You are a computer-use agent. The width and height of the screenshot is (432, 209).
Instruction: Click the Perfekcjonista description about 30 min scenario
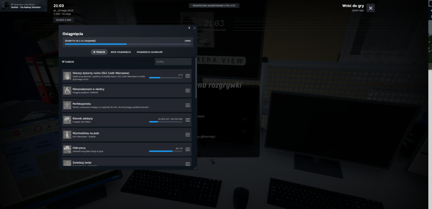111,107
